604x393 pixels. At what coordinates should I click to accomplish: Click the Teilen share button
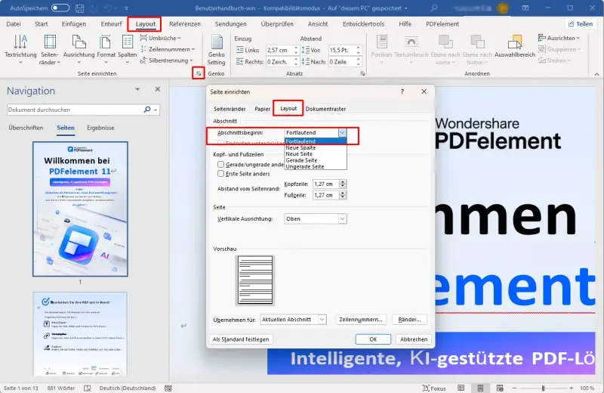(581, 24)
